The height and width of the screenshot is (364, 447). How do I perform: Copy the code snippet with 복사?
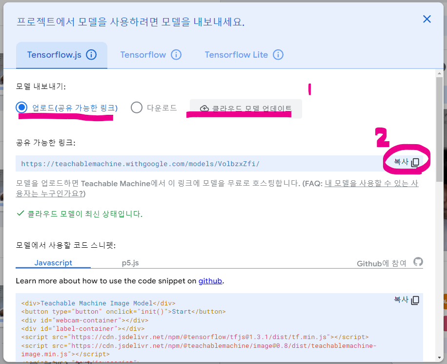click(406, 300)
